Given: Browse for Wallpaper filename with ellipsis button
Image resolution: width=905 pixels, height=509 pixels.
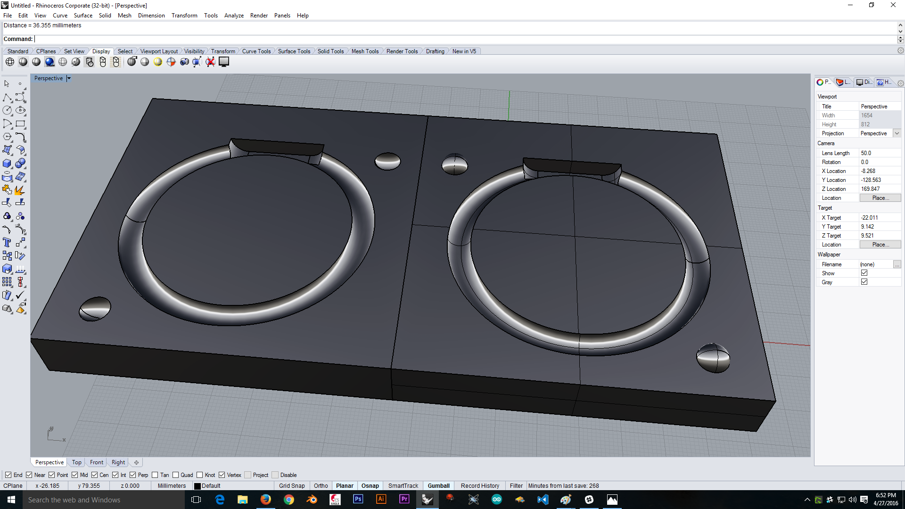Looking at the screenshot, I should point(897,264).
